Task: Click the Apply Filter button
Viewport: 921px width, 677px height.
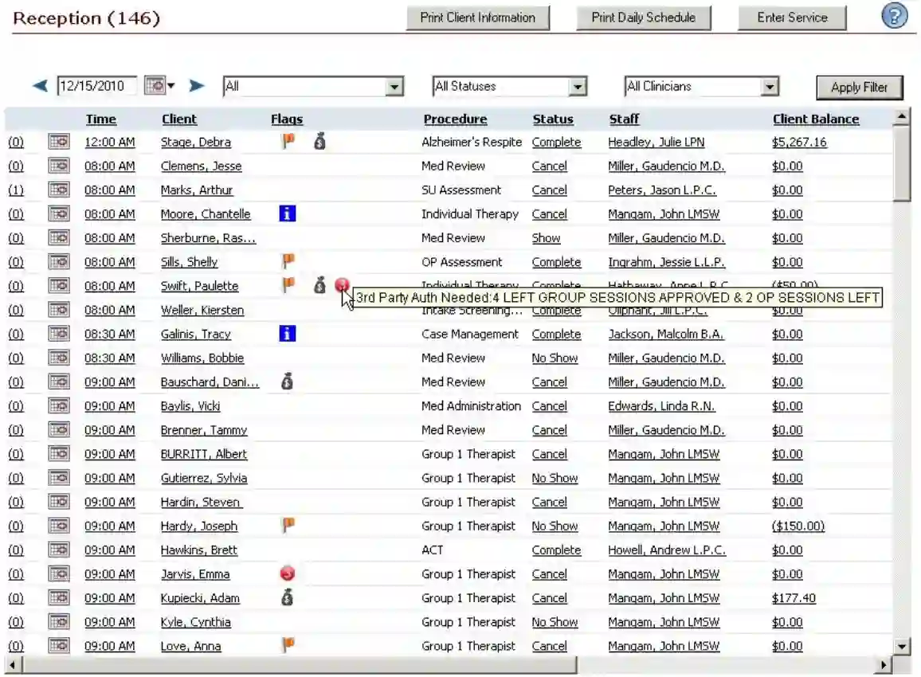Action: coord(859,87)
